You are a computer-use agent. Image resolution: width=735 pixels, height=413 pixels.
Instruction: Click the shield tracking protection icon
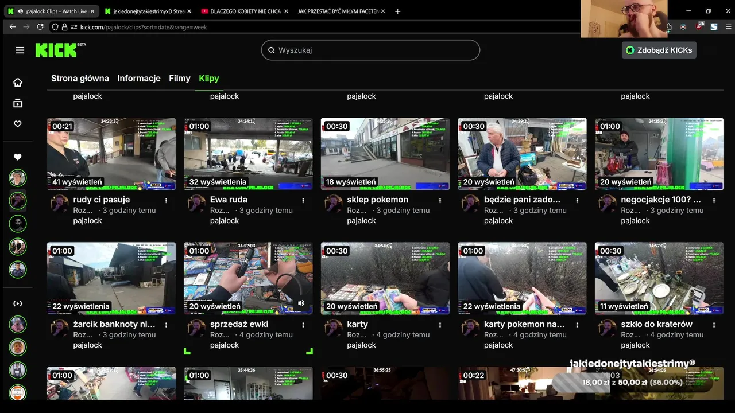(x=55, y=27)
